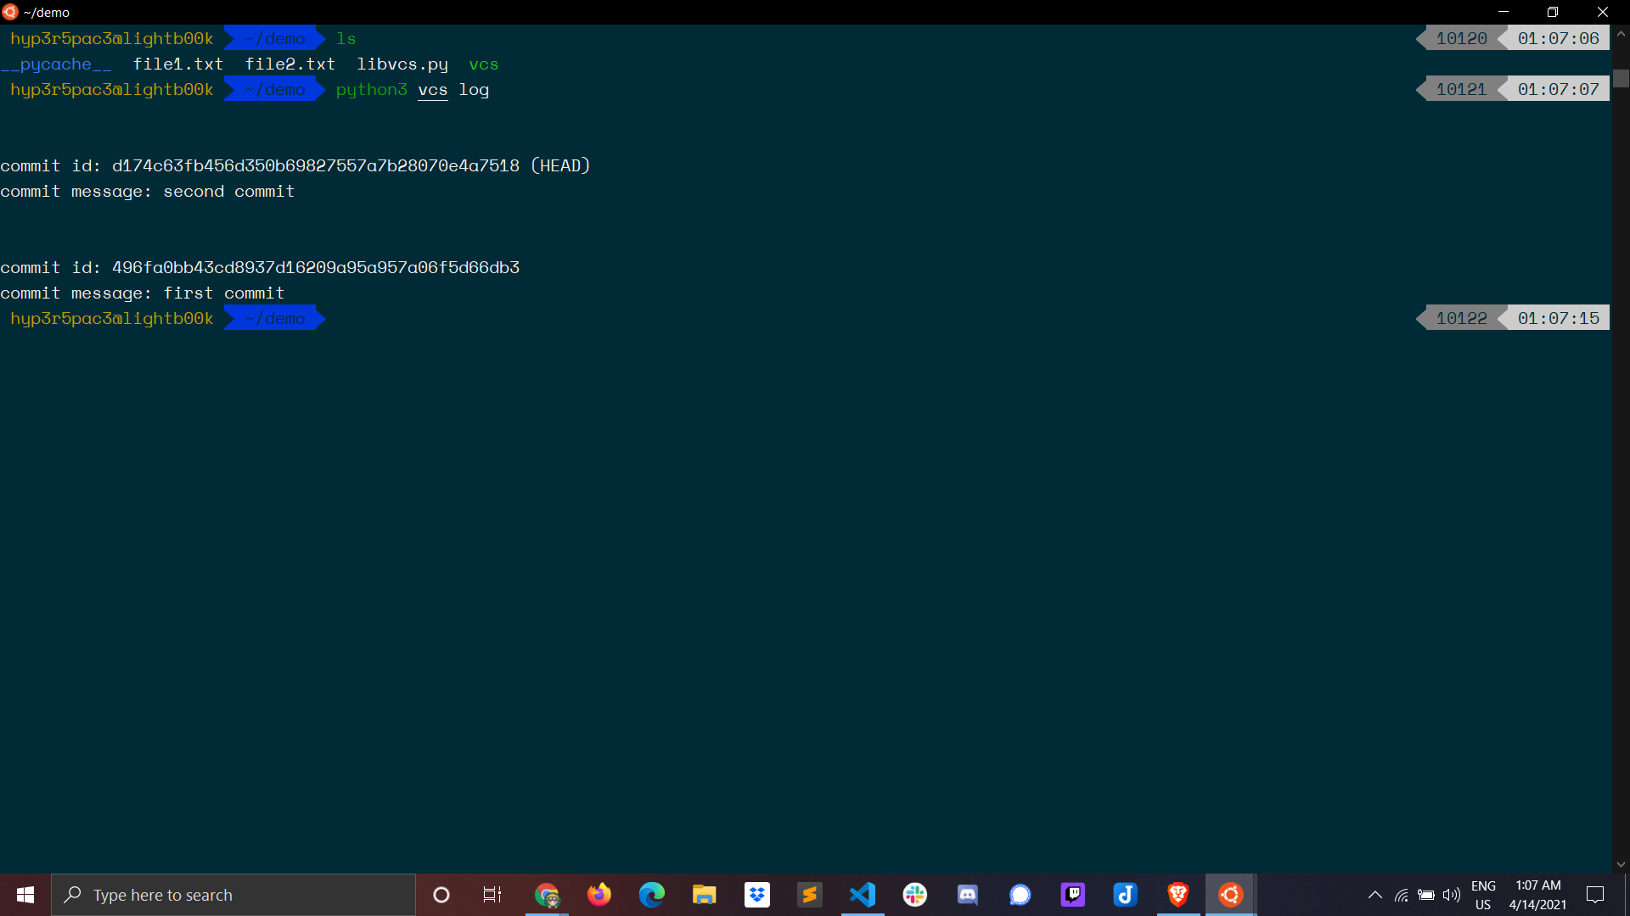Click the Firefox browser icon in taskbar
This screenshot has width=1630, height=916.
coord(599,894)
